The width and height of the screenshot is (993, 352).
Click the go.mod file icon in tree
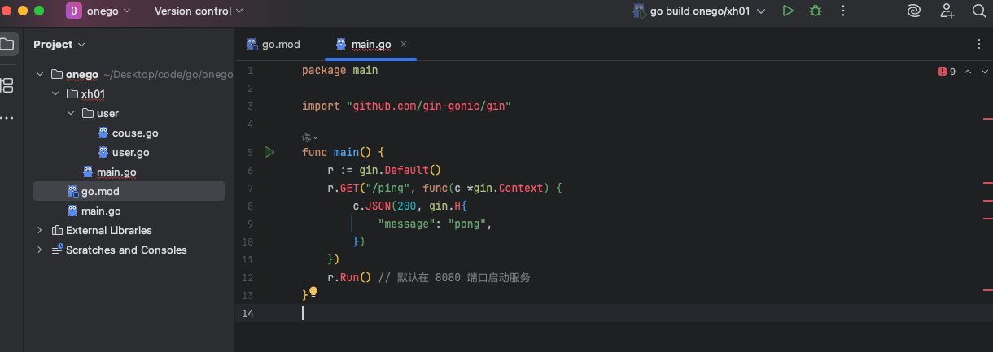point(72,191)
